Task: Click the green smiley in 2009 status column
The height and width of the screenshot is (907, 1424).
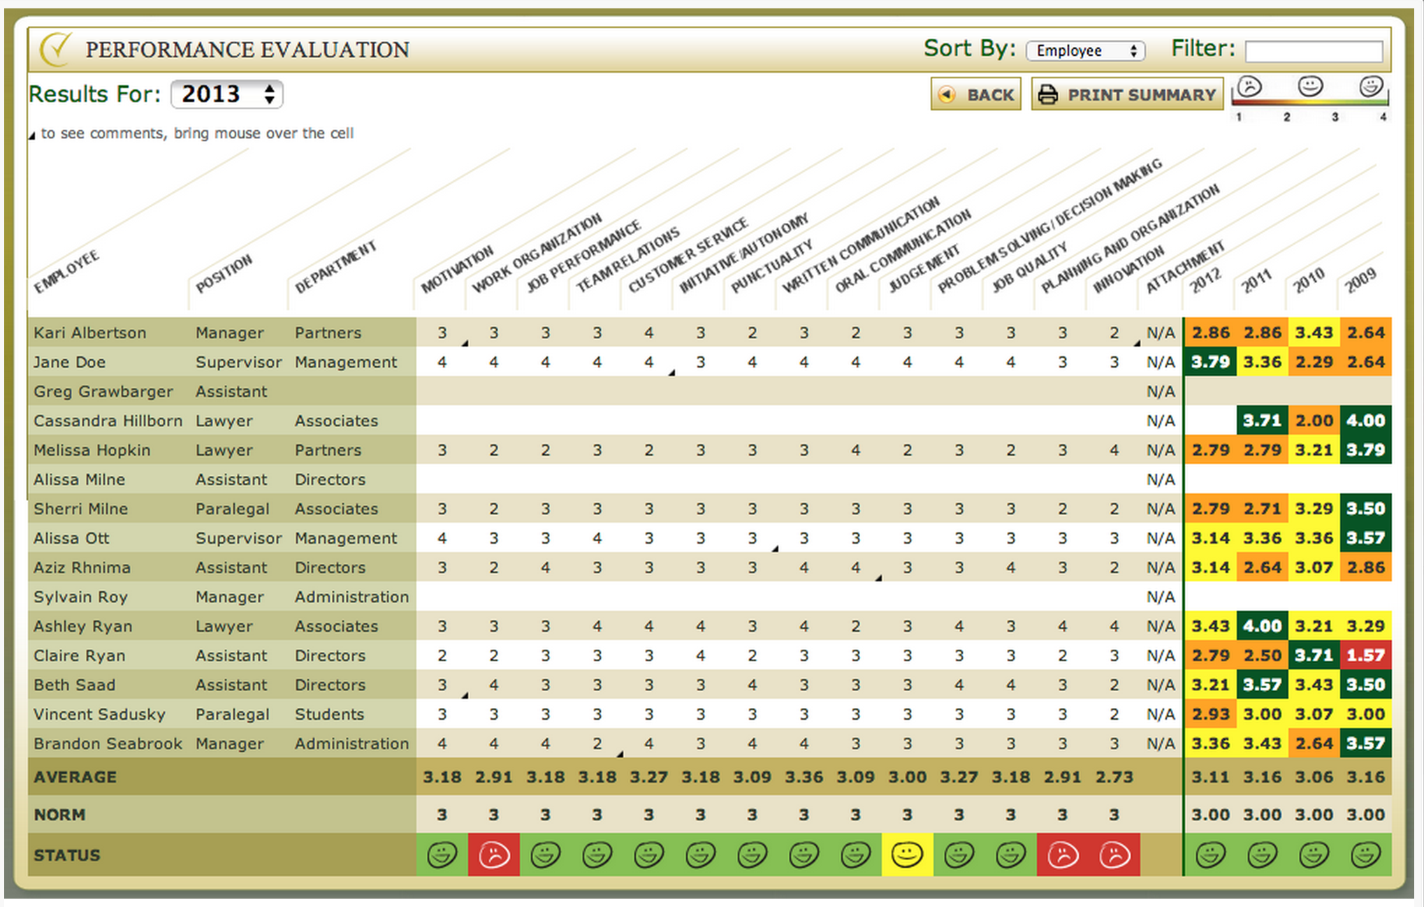Action: (x=1365, y=855)
